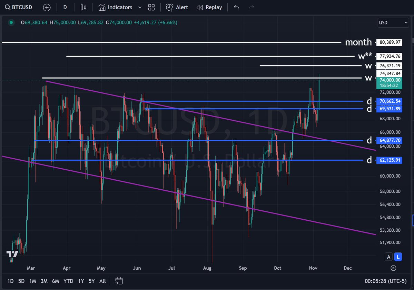
Task: Select the 64,877.70 blue price label
Action: point(390,140)
